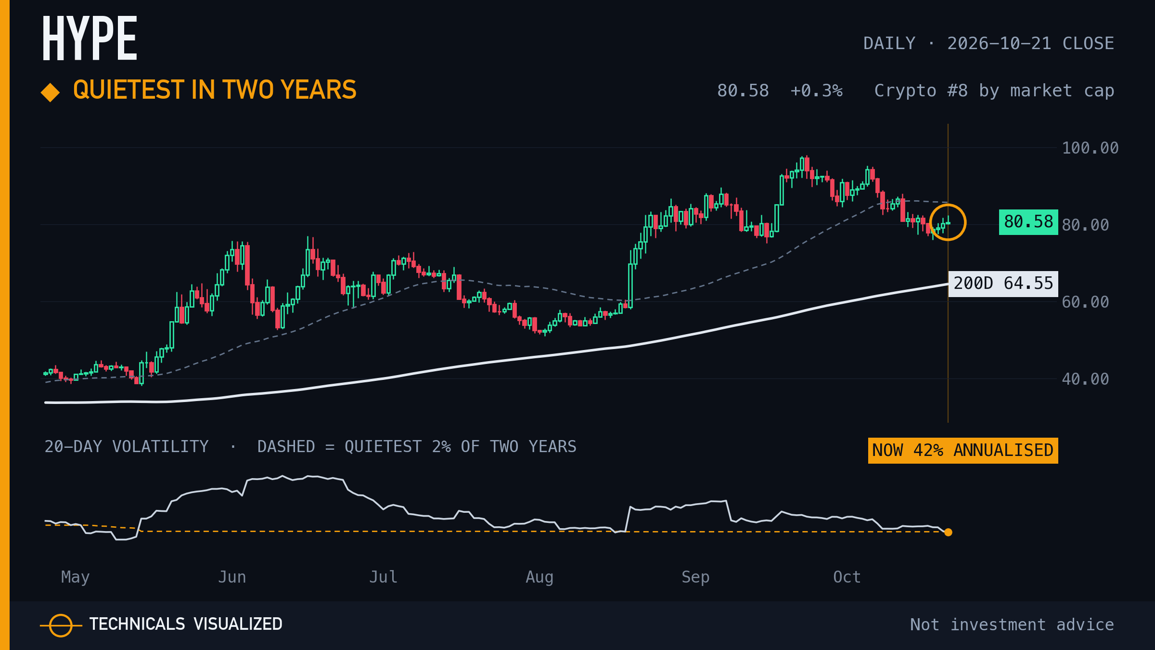
Task: Click the 200D 64.55 moving average label
Action: (x=1003, y=284)
